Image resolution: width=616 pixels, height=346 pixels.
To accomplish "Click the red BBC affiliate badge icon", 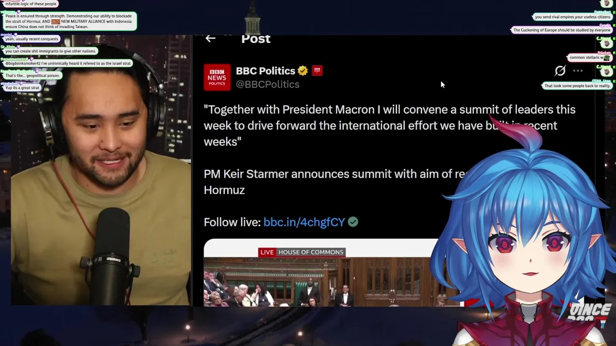I will tap(317, 71).
